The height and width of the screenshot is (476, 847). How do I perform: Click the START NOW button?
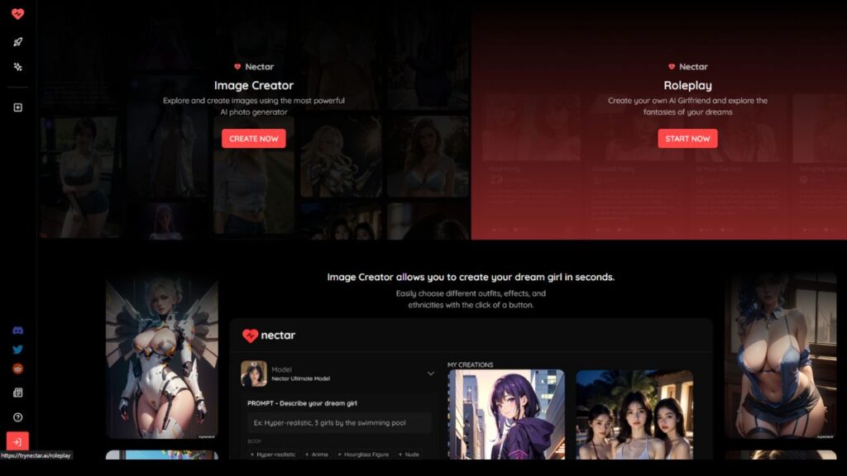pyautogui.click(x=687, y=139)
